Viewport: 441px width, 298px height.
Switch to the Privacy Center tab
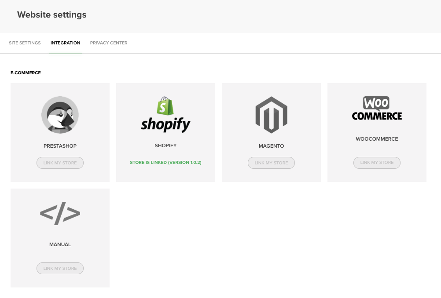click(109, 43)
